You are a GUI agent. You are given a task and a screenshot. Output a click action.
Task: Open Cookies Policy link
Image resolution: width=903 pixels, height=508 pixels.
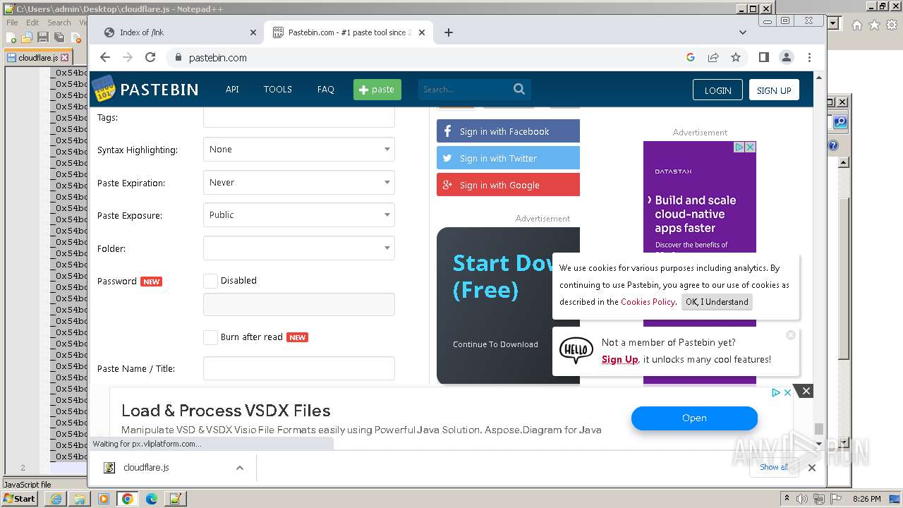point(648,302)
